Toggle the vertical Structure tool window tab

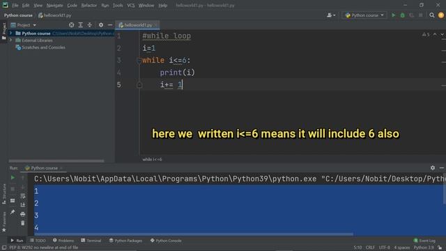point(4,195)
